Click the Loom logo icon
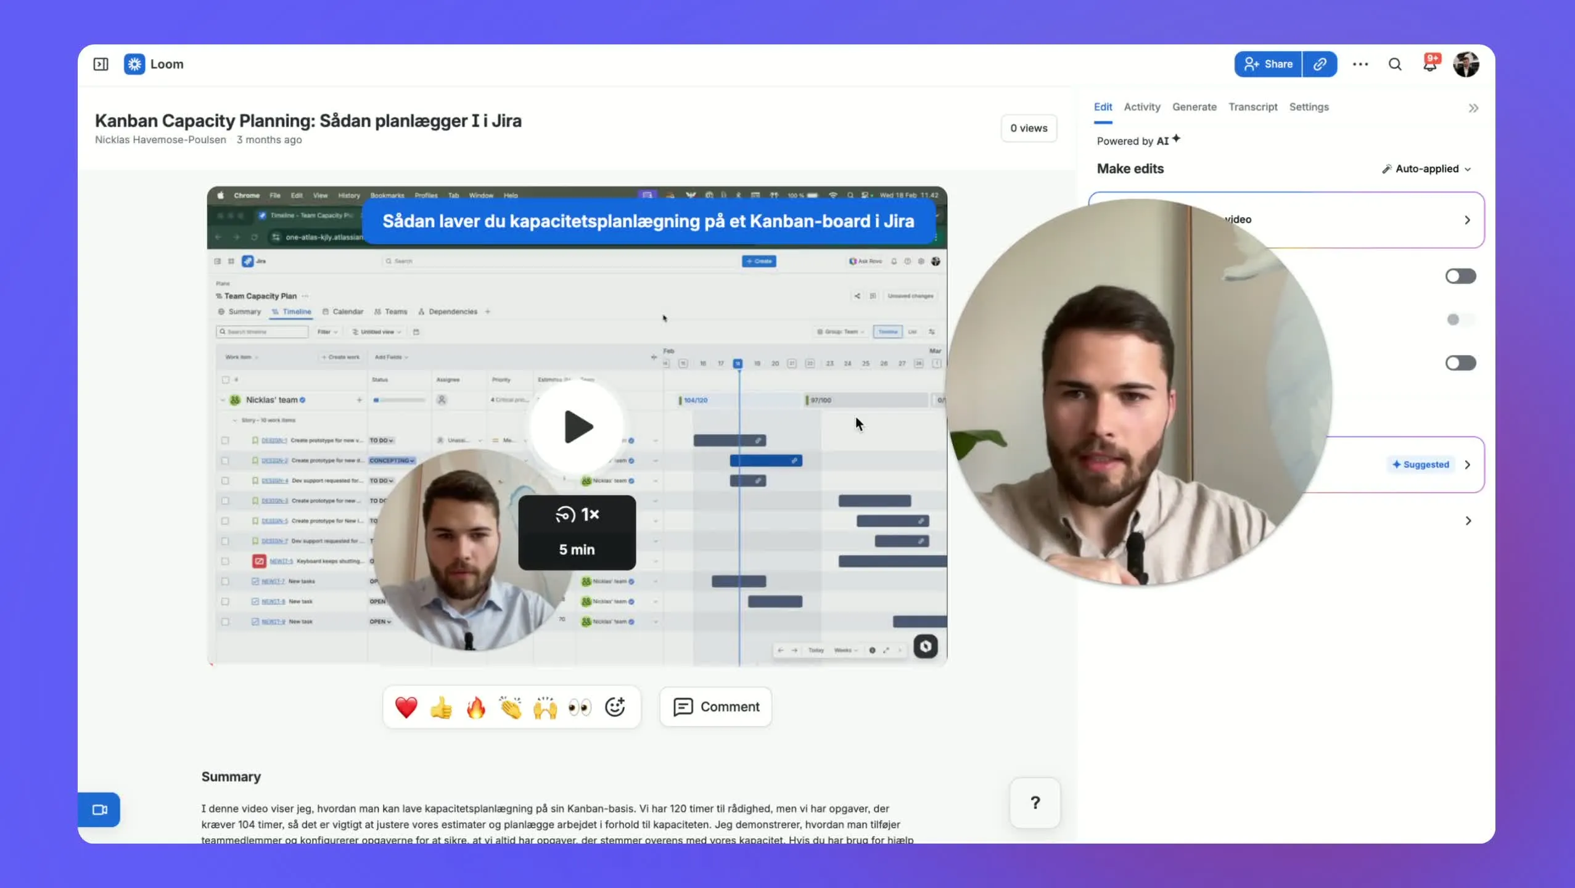Screen dimensions: 1575x888 click(134, 64)
